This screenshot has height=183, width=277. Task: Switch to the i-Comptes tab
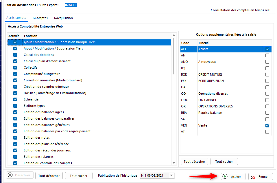click(x=40, y=18)
